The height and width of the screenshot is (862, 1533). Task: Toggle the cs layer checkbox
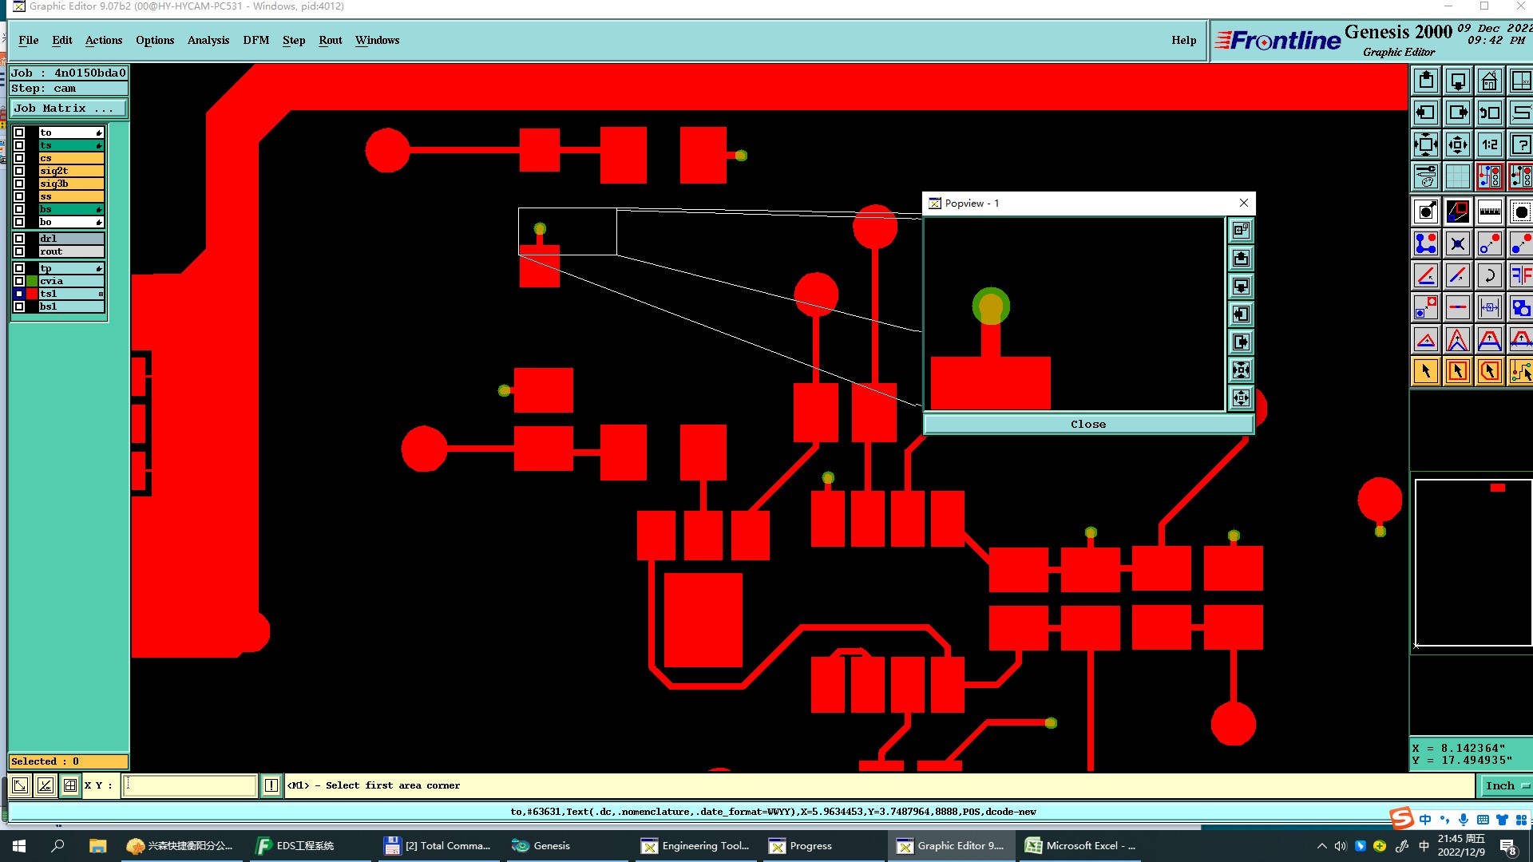click(19, 158)
